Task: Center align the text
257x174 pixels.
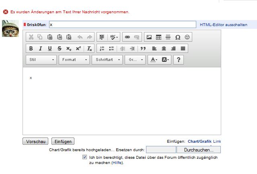Action: (x=164, y=49)
